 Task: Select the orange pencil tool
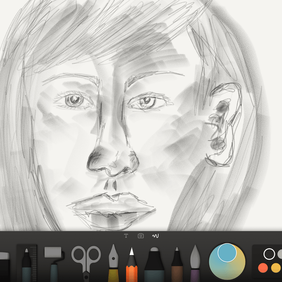click(x=132, y=264)
